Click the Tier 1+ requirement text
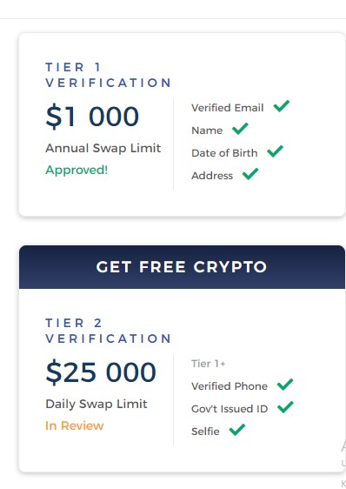 coord(209,364)
